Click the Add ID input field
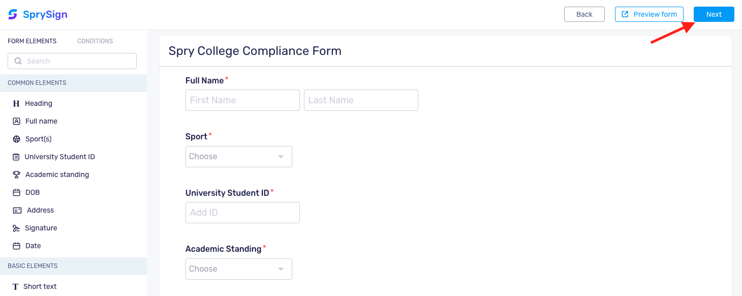 242,213
